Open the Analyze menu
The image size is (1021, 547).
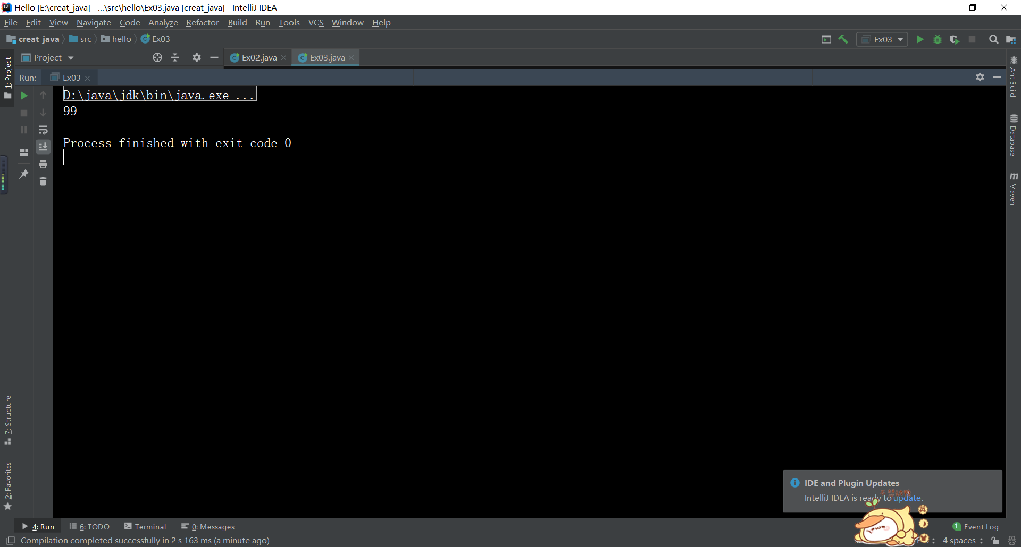(x=163, y=22)
